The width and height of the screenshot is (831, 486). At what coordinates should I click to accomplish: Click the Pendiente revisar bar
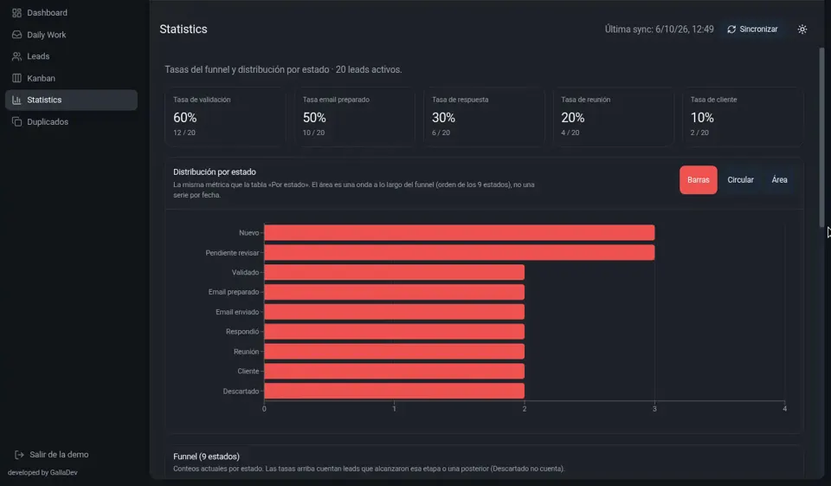pos(460,253)
